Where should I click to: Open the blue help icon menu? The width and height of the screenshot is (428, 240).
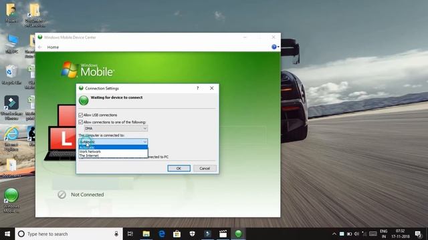[275, 47]
